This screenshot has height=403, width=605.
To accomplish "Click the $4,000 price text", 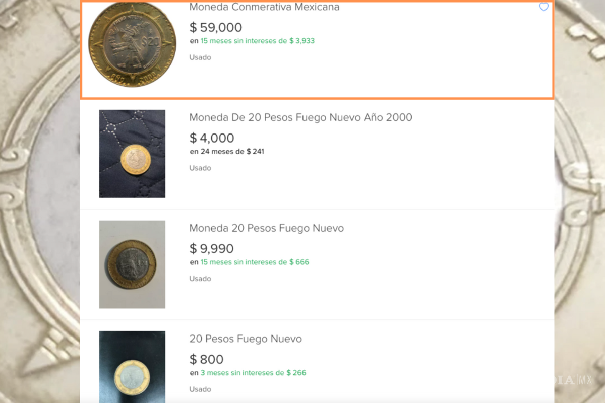I will point(211,138).
